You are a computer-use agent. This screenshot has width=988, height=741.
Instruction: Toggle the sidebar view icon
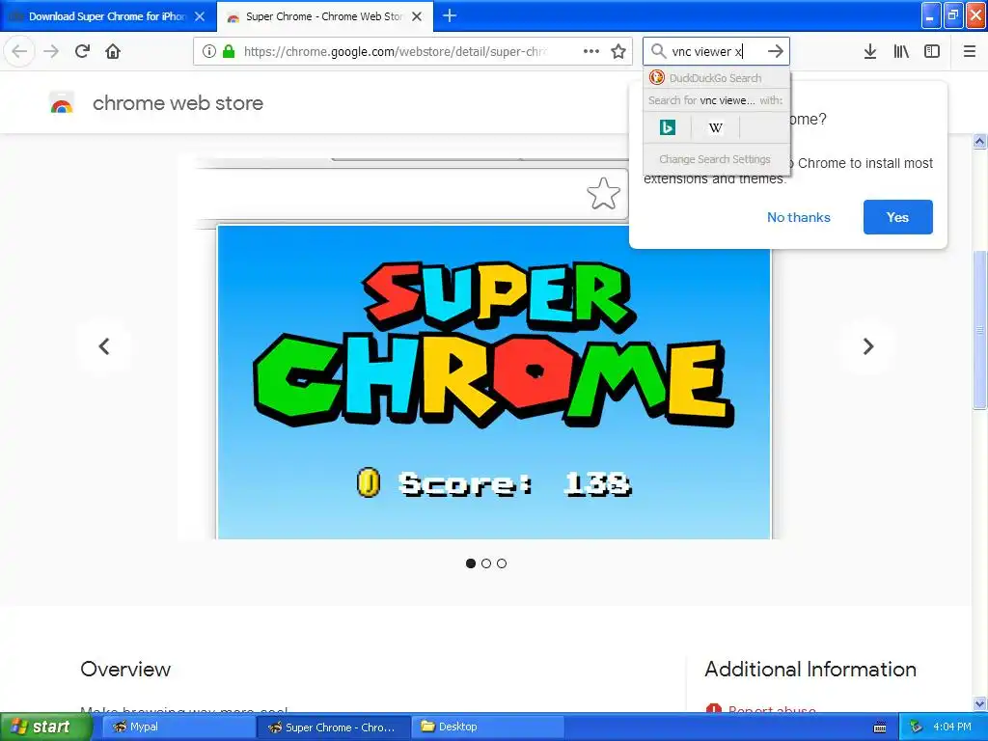click(x=932, y=51)
